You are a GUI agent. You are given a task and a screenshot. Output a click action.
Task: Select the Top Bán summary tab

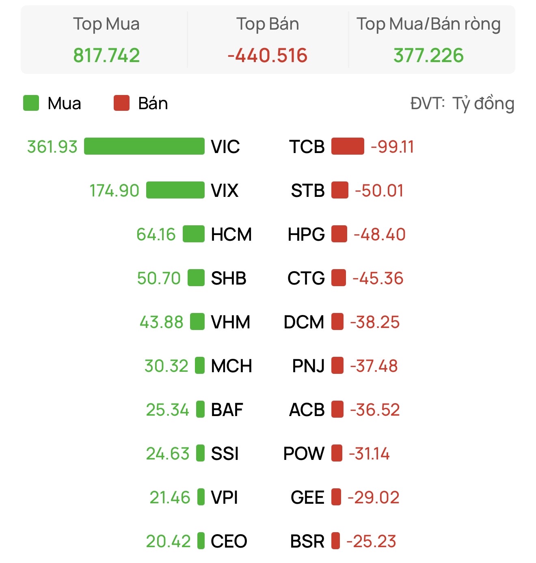click(x=268, y=40)
